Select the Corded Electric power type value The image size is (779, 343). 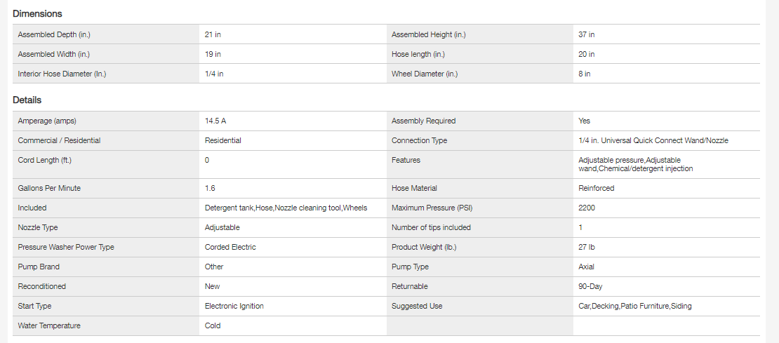click(230, 247)
